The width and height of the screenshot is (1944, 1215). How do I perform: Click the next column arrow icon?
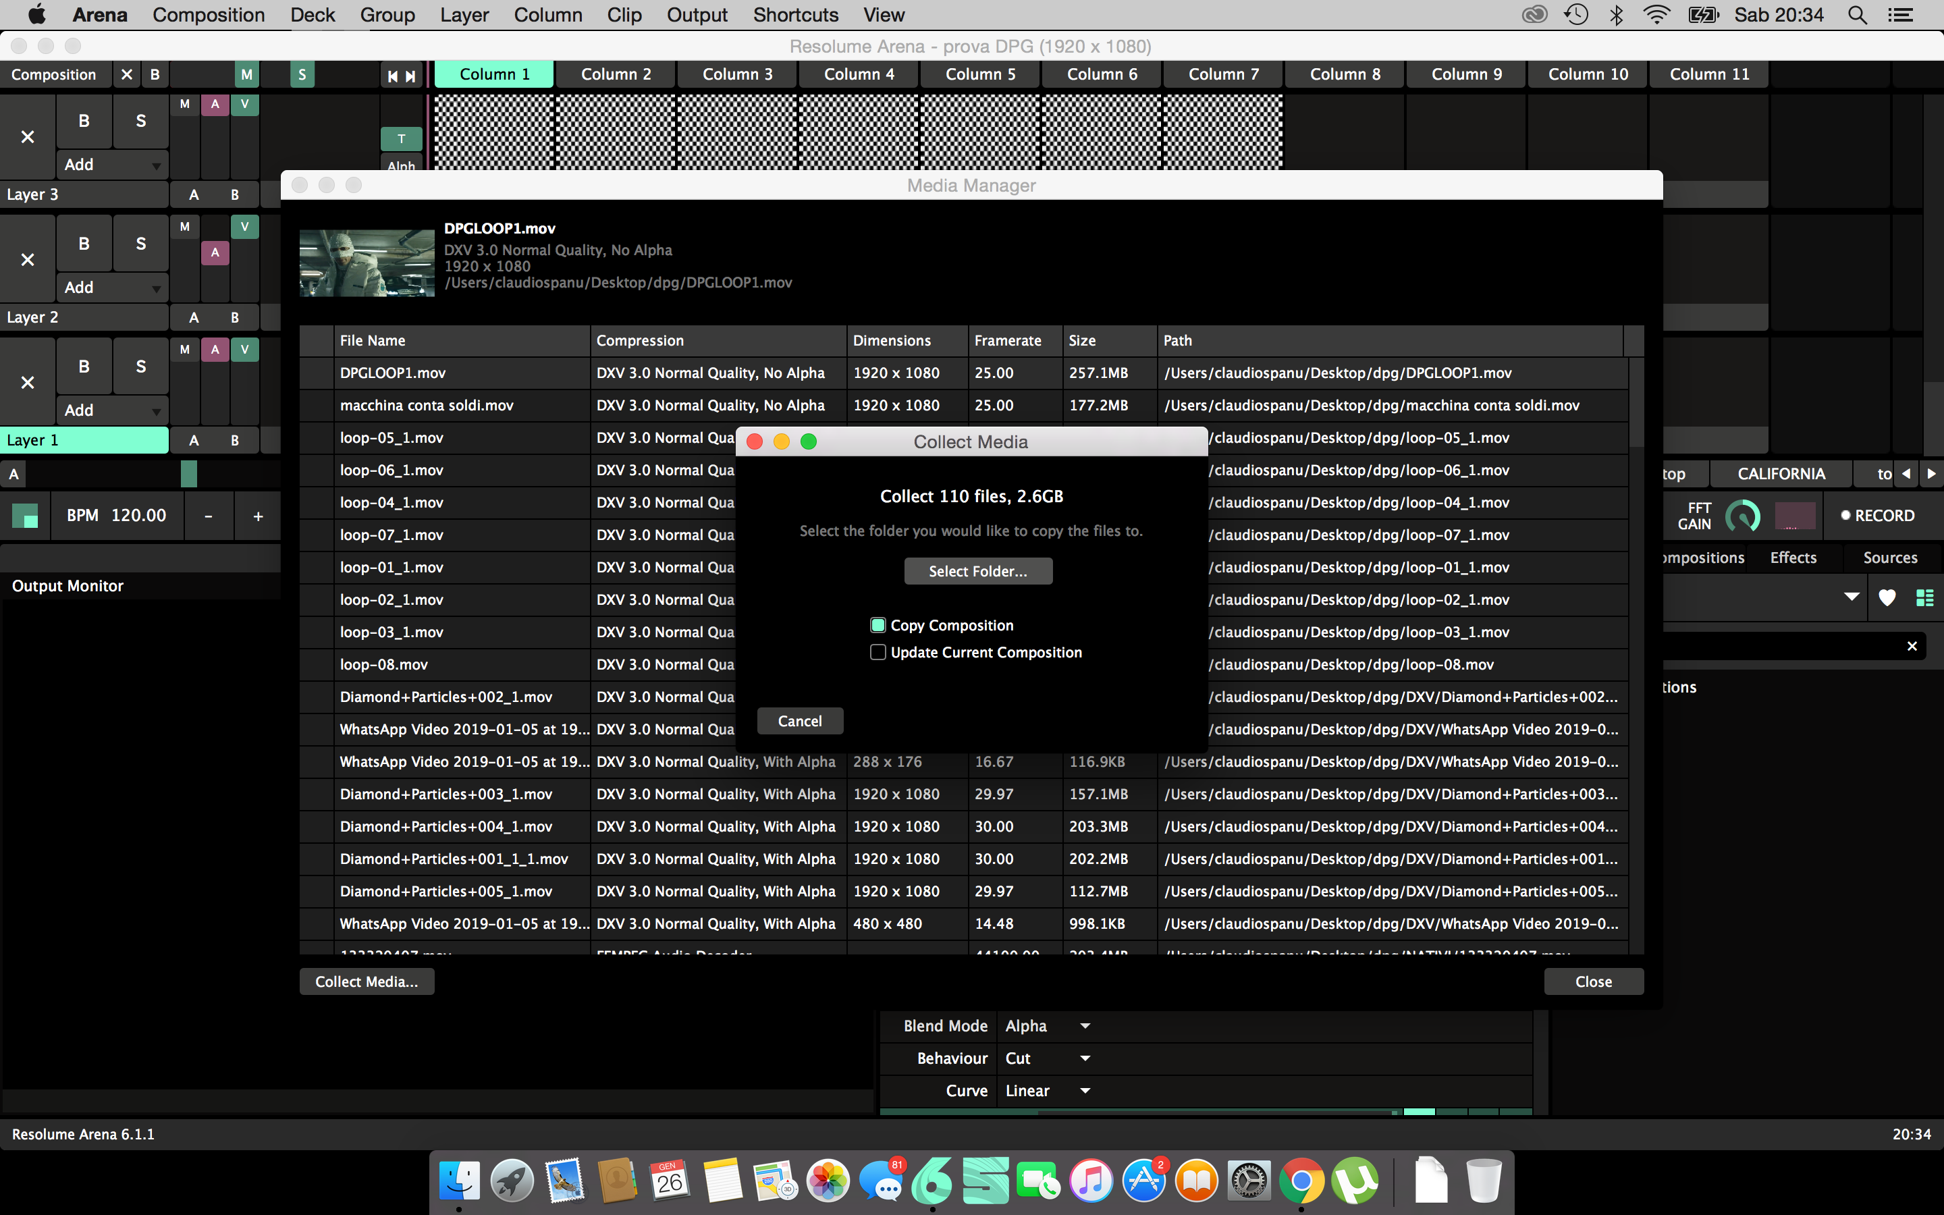click(x=410, y=76)
